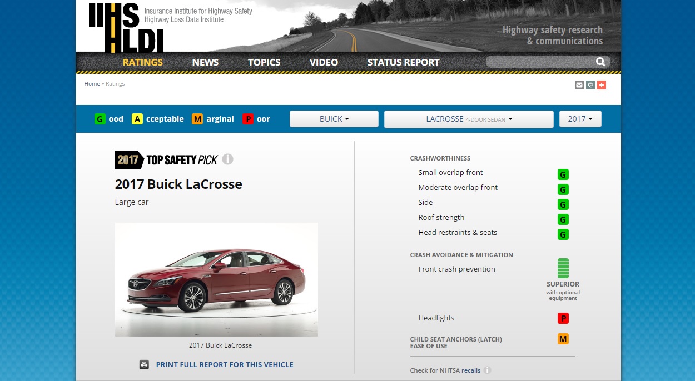Email this page via envelope icon
The image size is (695, 381).
point(579,85)
